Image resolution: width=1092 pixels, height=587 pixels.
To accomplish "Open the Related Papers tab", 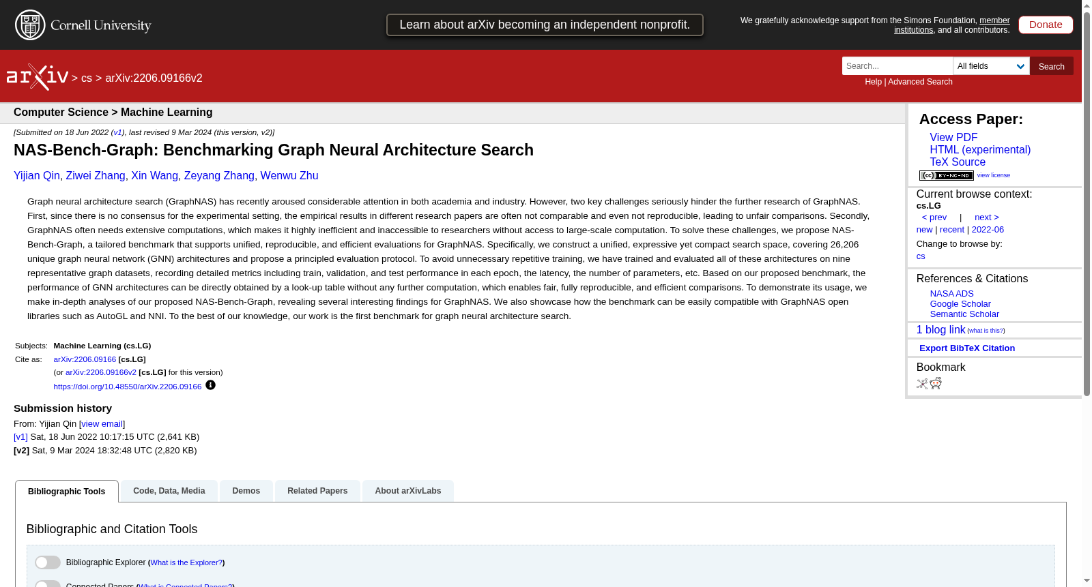I will (x=317, y=491).
